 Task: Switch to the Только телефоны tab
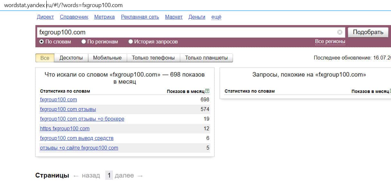tap(153, 58)
